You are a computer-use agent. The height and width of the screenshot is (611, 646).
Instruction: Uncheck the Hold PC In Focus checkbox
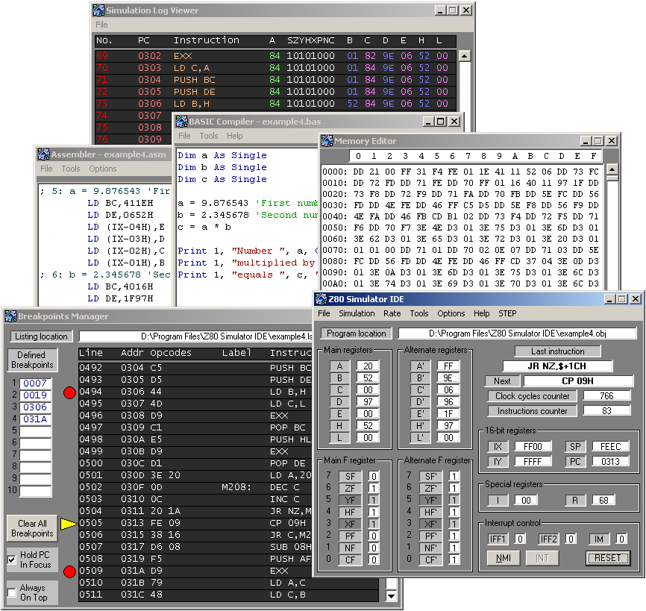(x=12, y=560)
